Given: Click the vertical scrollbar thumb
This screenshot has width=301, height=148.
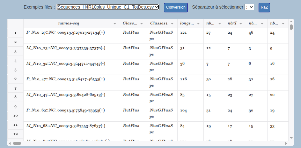Looking at the screenshot, I should point(291,27).
